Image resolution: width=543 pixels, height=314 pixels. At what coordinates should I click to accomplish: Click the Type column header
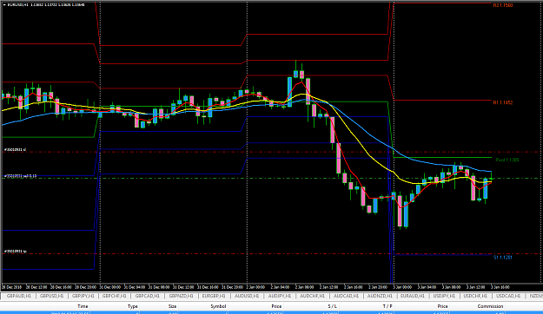[132, 306]
